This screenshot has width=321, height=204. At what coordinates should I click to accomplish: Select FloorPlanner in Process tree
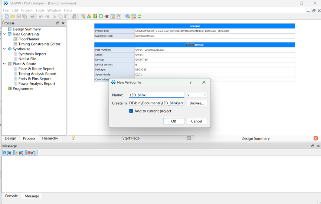click(x=29, y=39)
